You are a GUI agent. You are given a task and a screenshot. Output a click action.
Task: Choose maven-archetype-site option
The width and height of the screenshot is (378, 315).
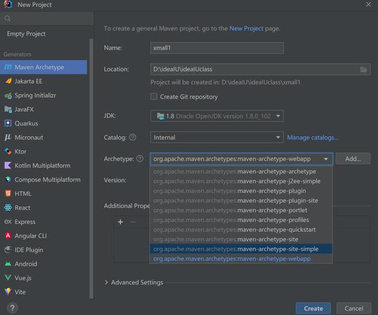[x=241, y=239]
